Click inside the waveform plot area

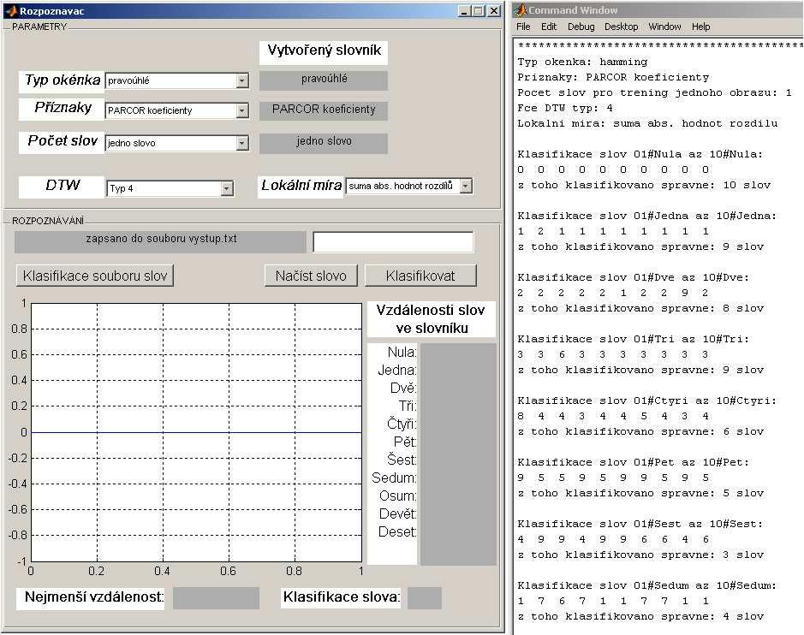pyautogui.click(x=196, y=432)
